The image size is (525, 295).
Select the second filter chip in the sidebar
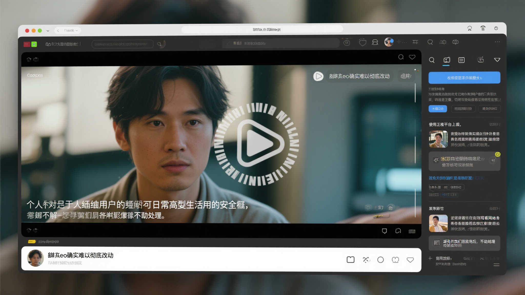pos(463,109)
